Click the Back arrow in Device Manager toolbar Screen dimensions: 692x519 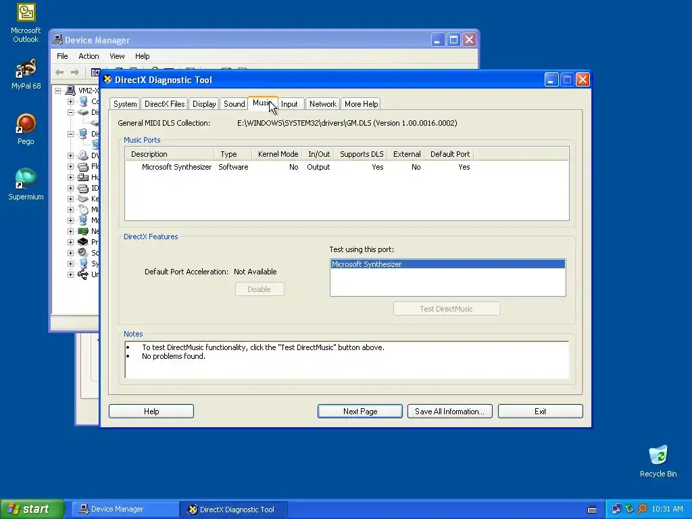(x=59, y=72)
